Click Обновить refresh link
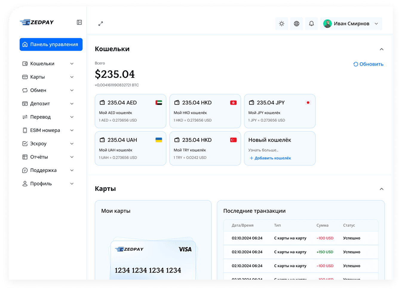Image resolution: width=402 pixels, height=291 pixels. coord(368,64)
